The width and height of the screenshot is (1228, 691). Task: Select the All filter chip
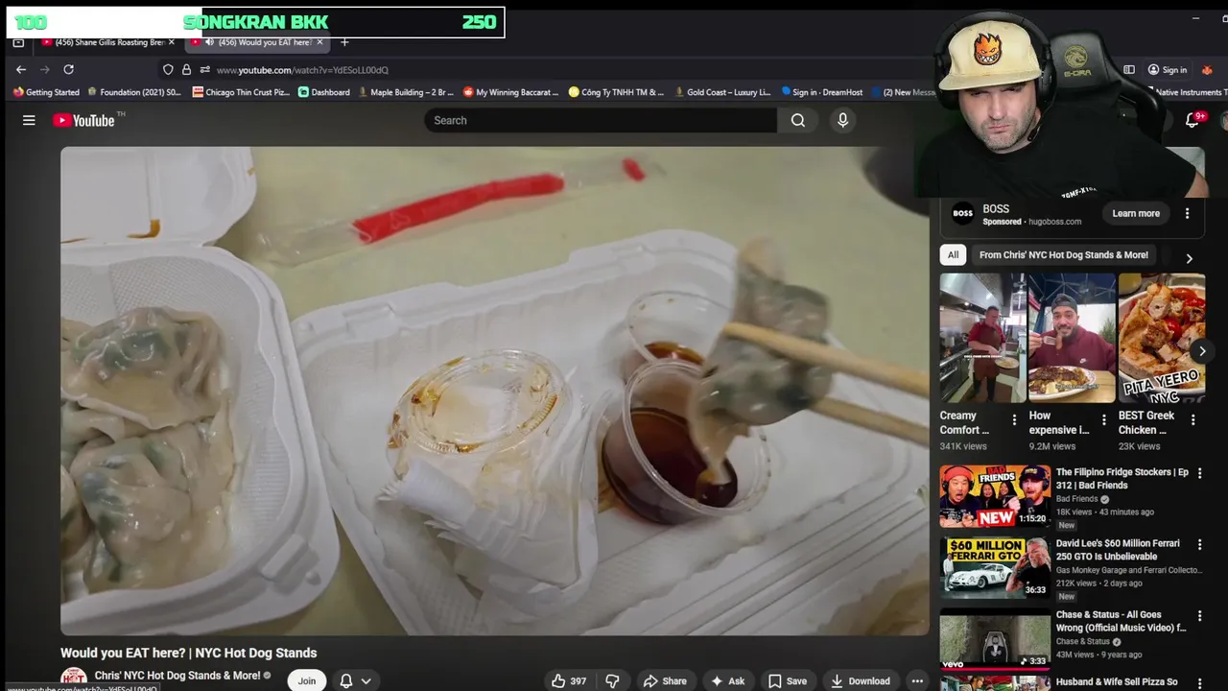(953, 255)
